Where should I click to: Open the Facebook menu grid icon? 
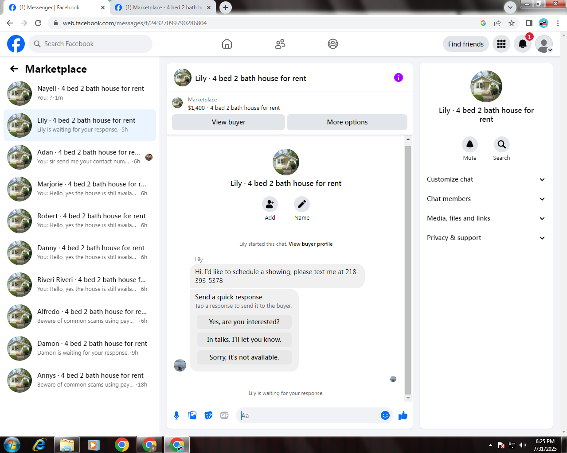coord(501,44)
